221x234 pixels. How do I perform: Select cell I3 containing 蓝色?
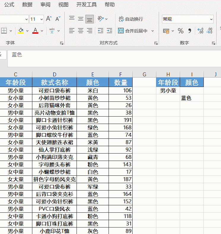(192, 98)
